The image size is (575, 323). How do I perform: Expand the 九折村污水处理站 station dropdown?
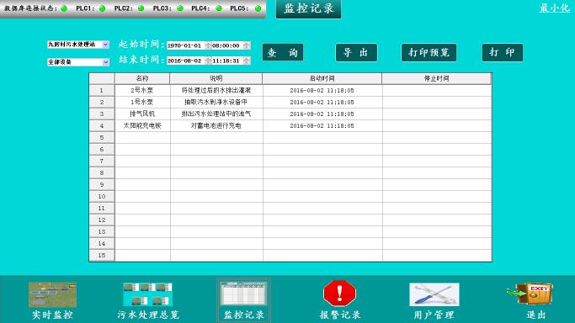105,45
